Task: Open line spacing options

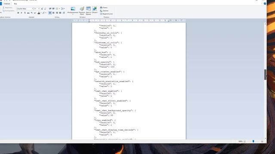Action: [63, 9]
